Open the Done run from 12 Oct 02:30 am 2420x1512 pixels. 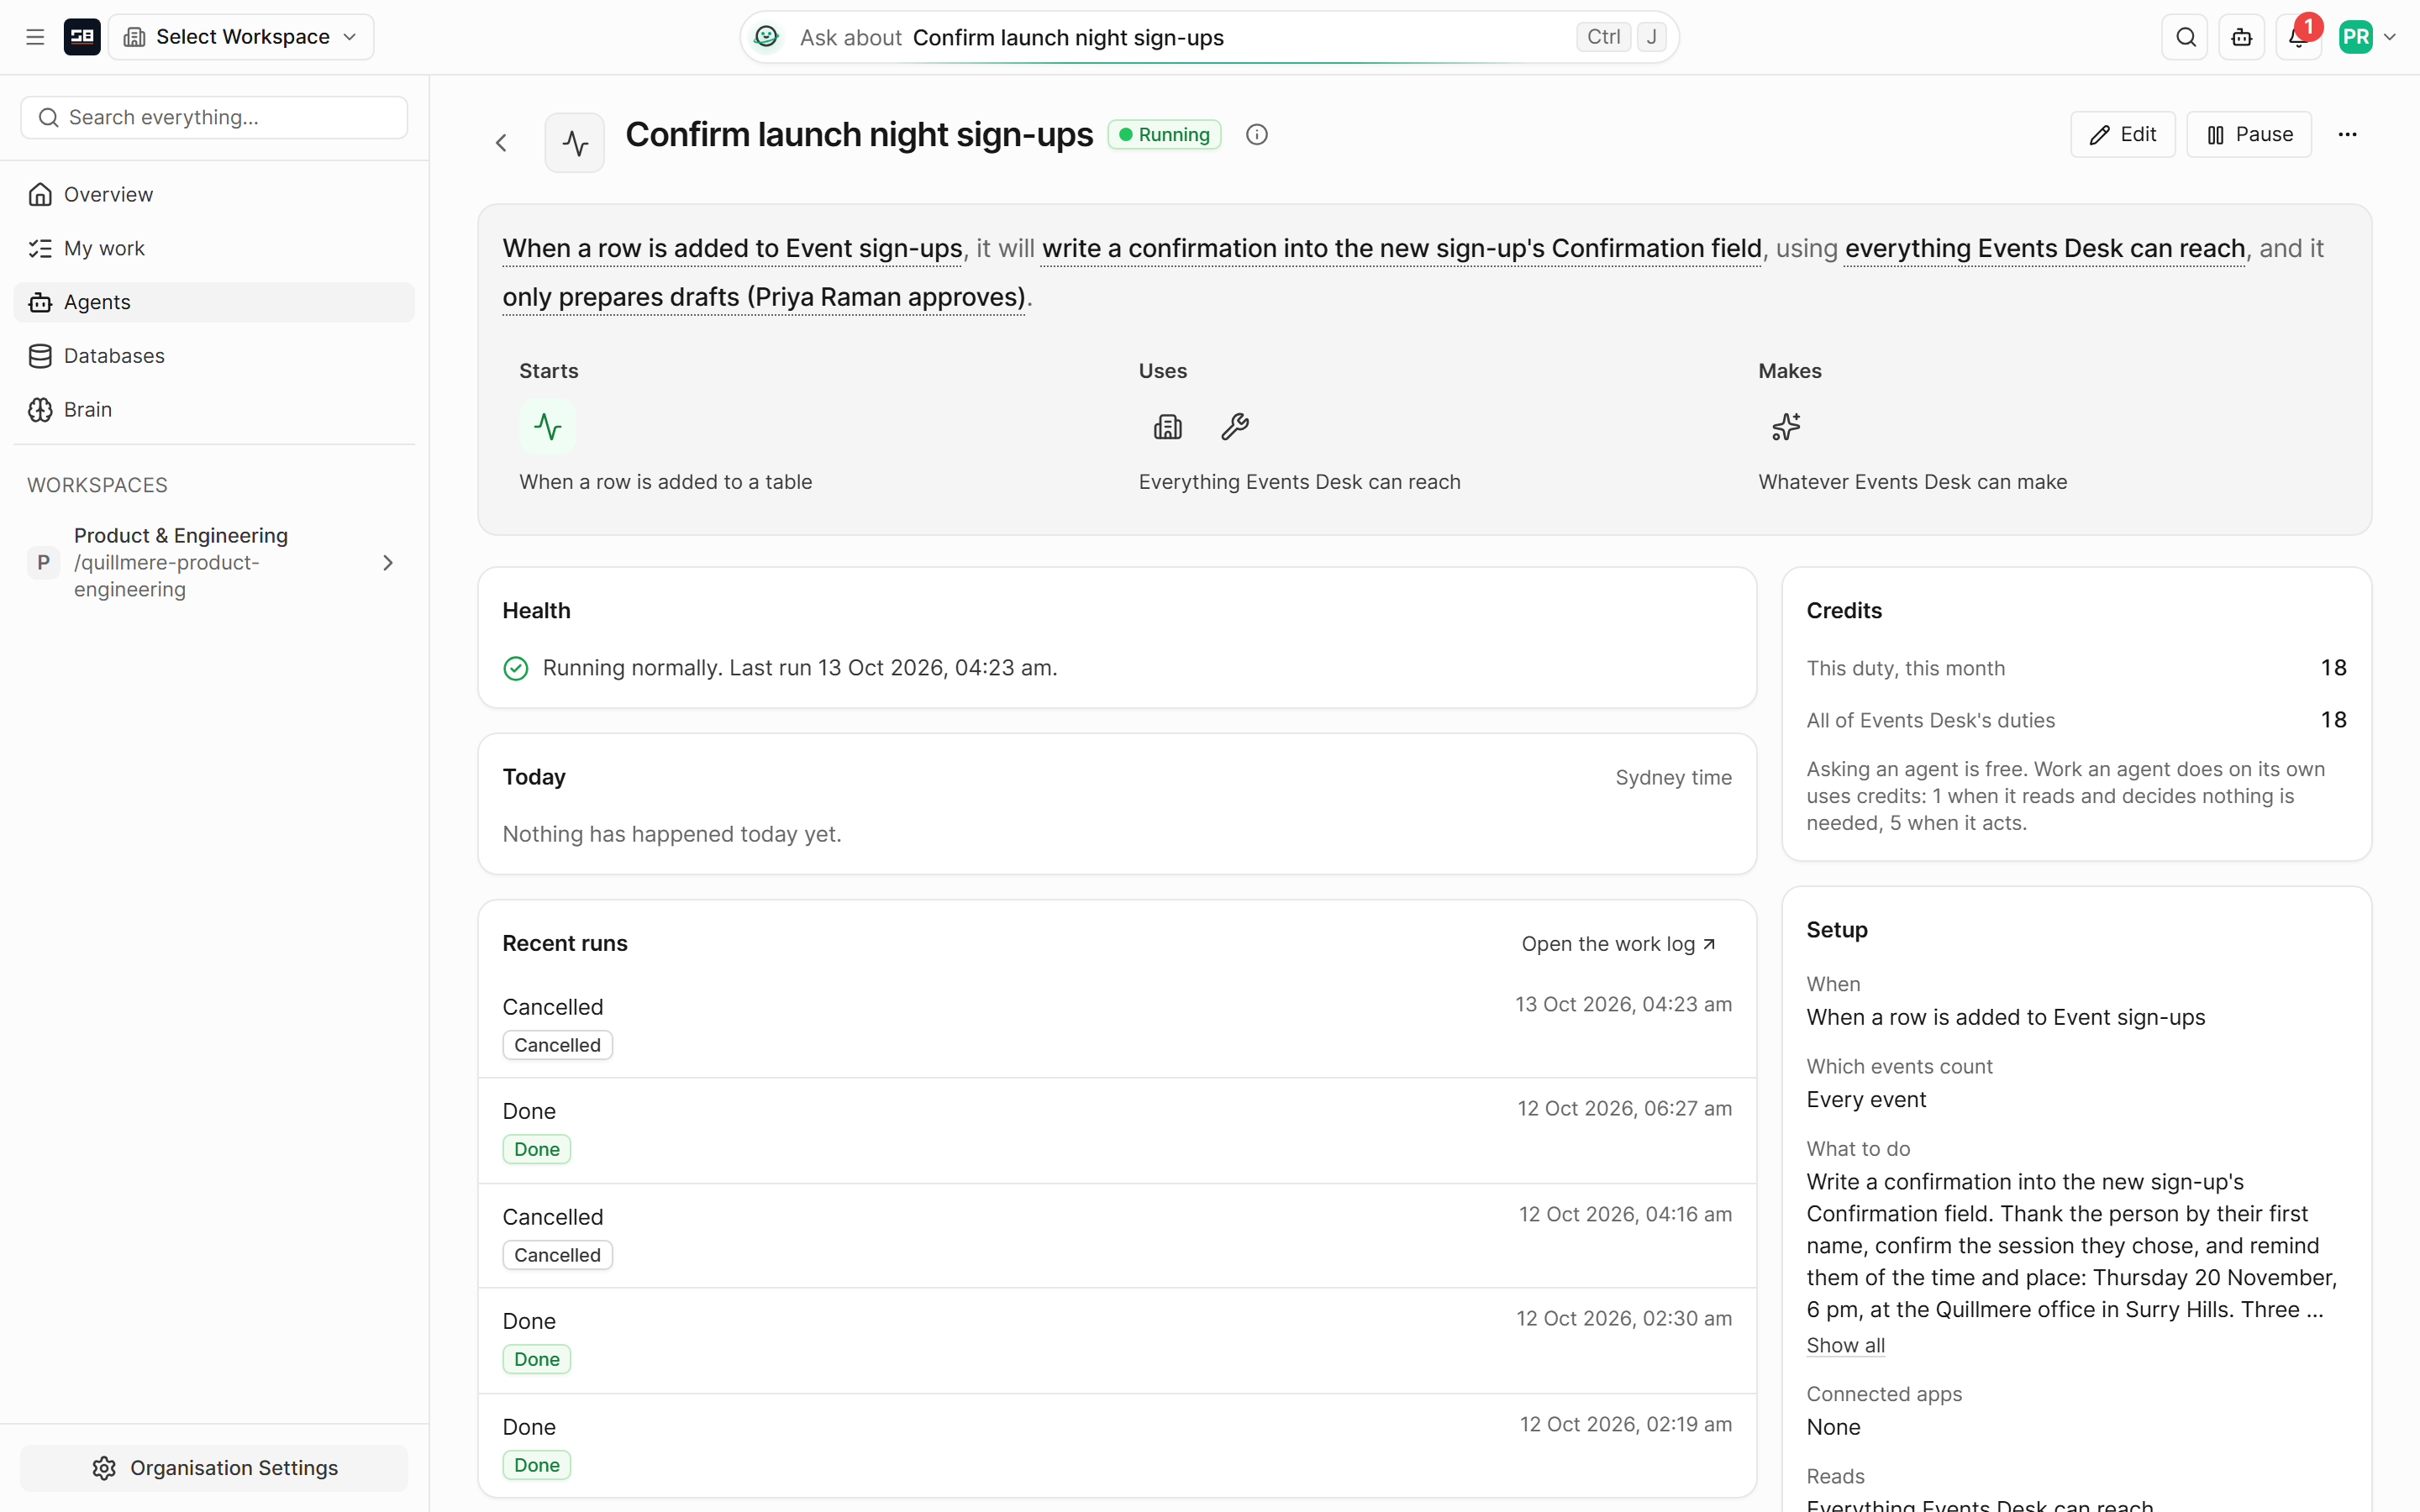coord(1117,1340)
